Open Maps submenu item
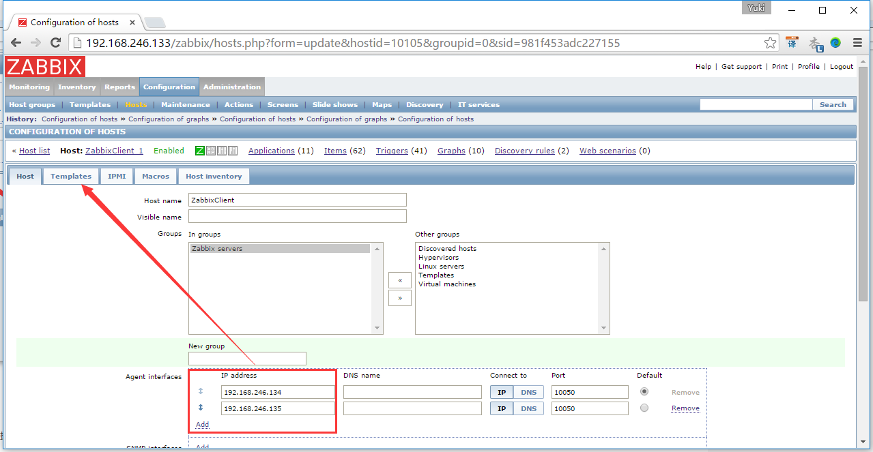 tap(382, 105)
